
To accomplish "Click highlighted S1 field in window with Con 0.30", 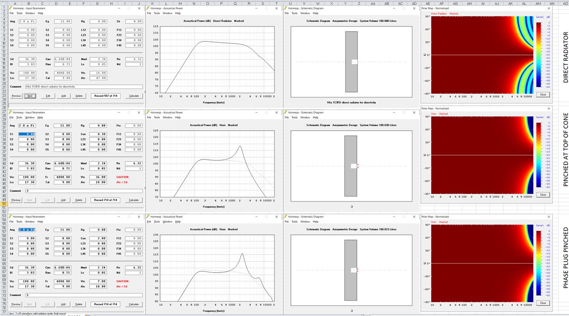I will (27, 134).
